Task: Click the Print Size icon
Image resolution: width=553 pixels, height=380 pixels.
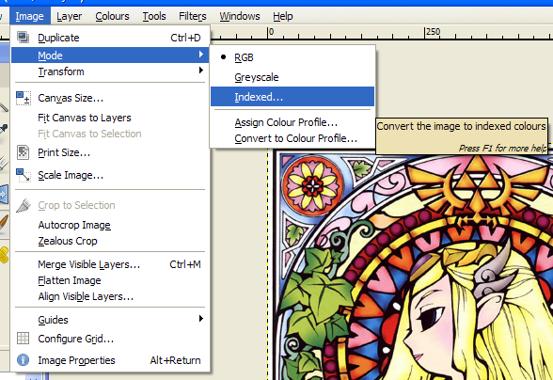Action: (23, 152)
